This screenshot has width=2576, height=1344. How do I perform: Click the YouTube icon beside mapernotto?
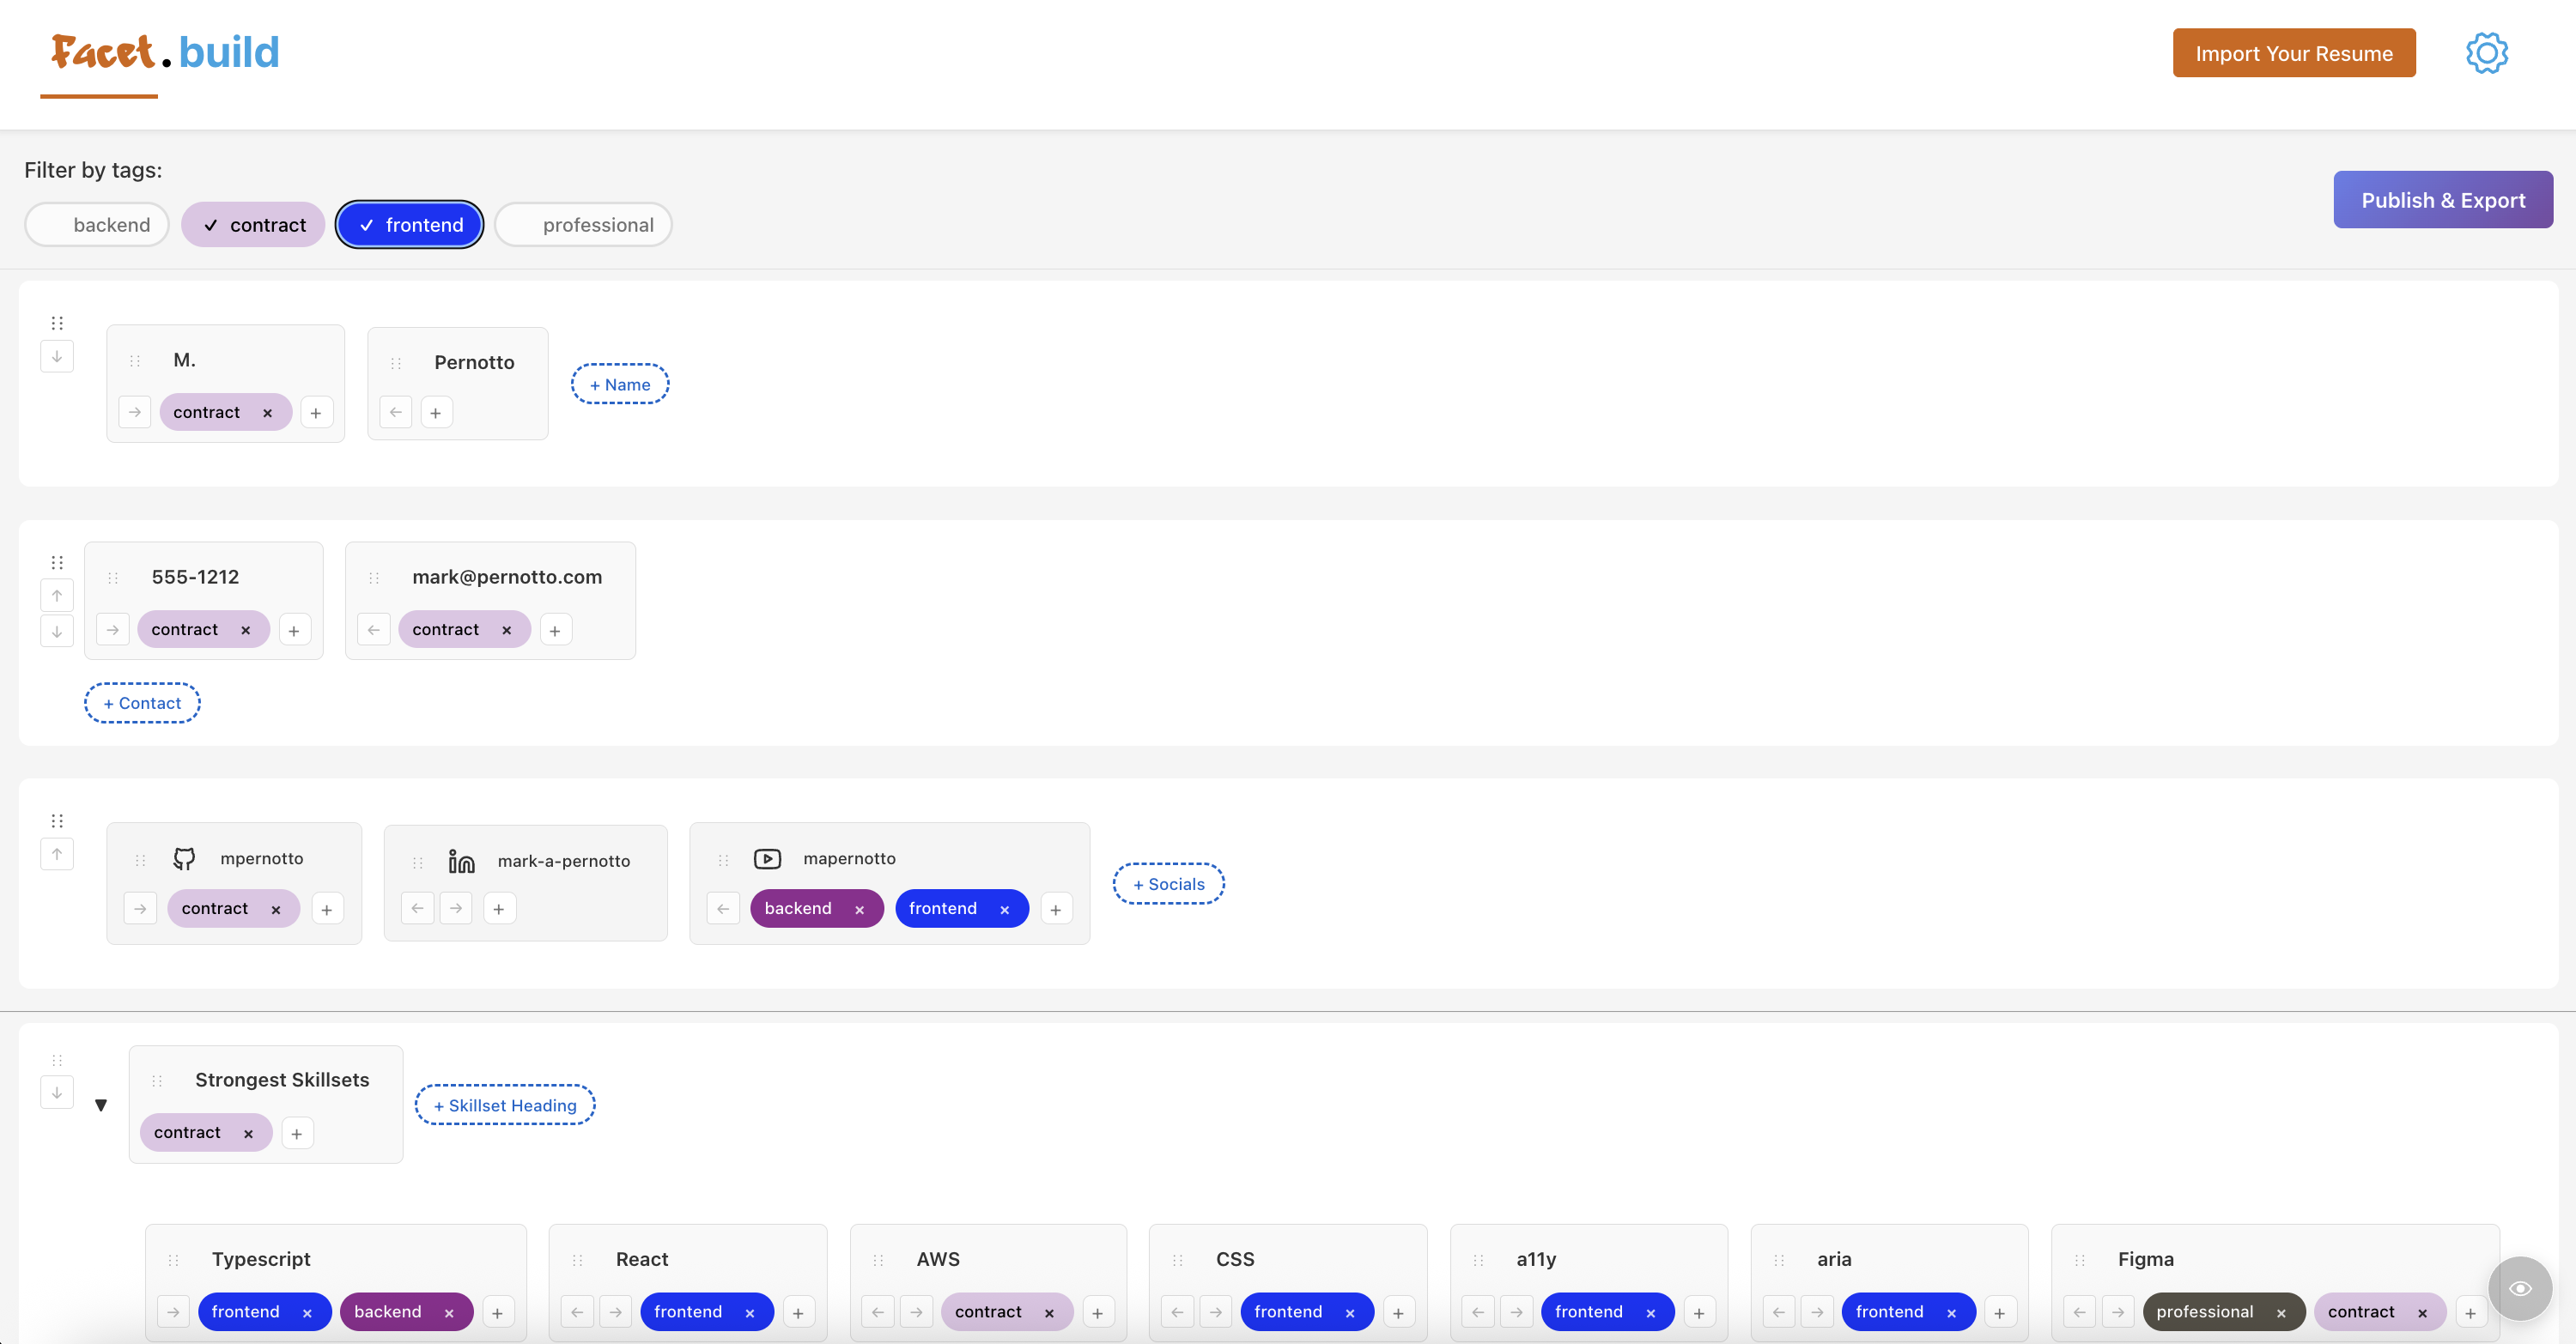767,858
